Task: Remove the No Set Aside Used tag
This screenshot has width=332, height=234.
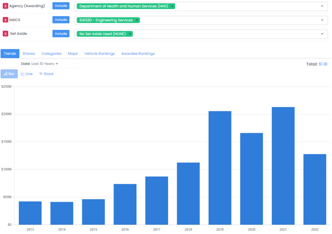Action: tap(130, 34)
